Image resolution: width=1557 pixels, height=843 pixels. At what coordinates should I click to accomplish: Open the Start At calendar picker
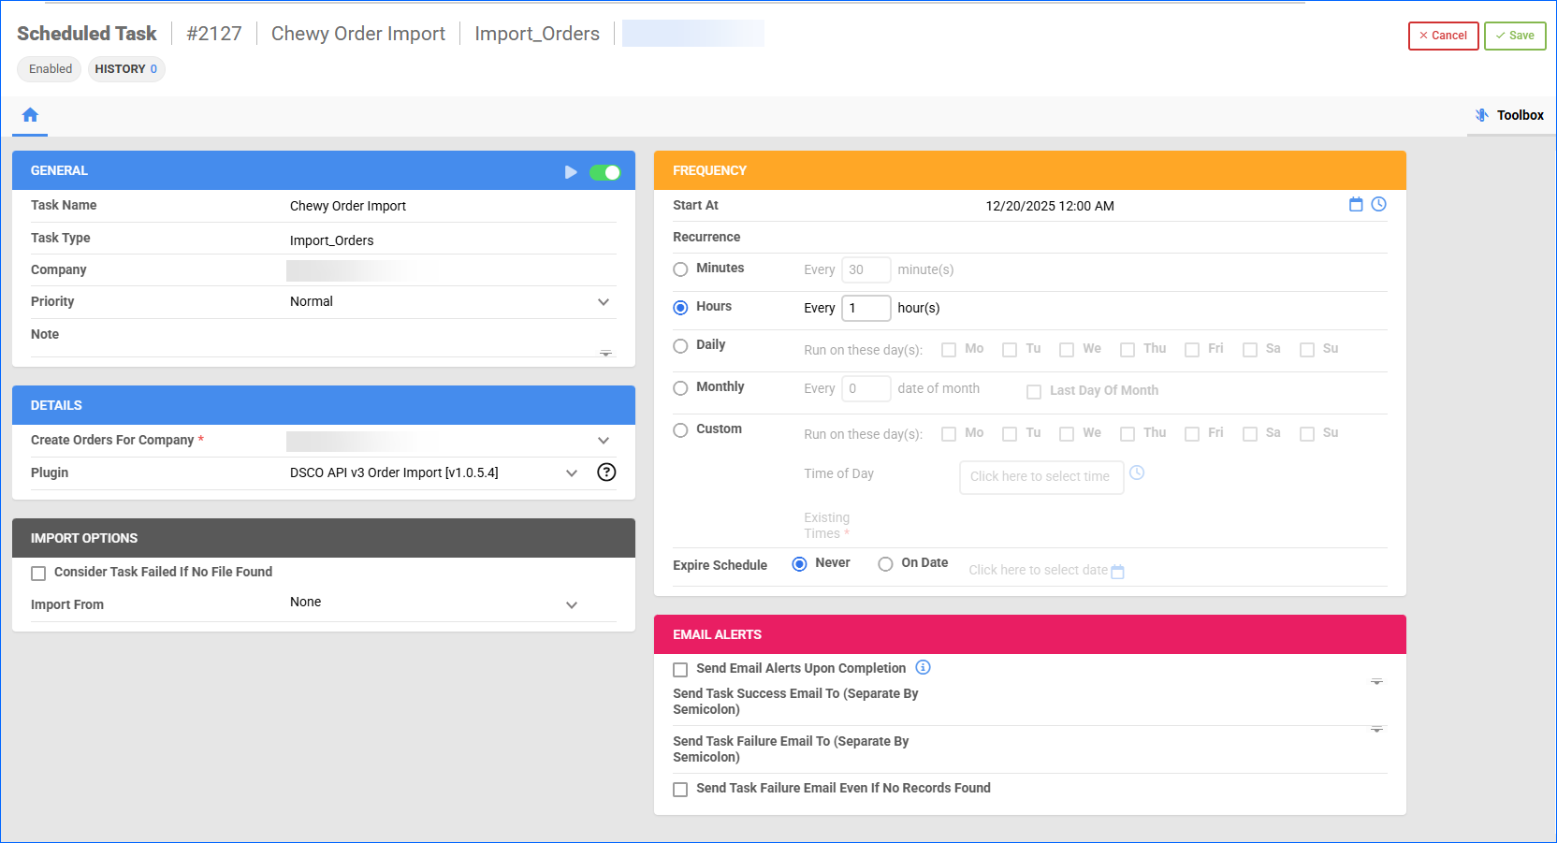click(x=1355, y=205)
